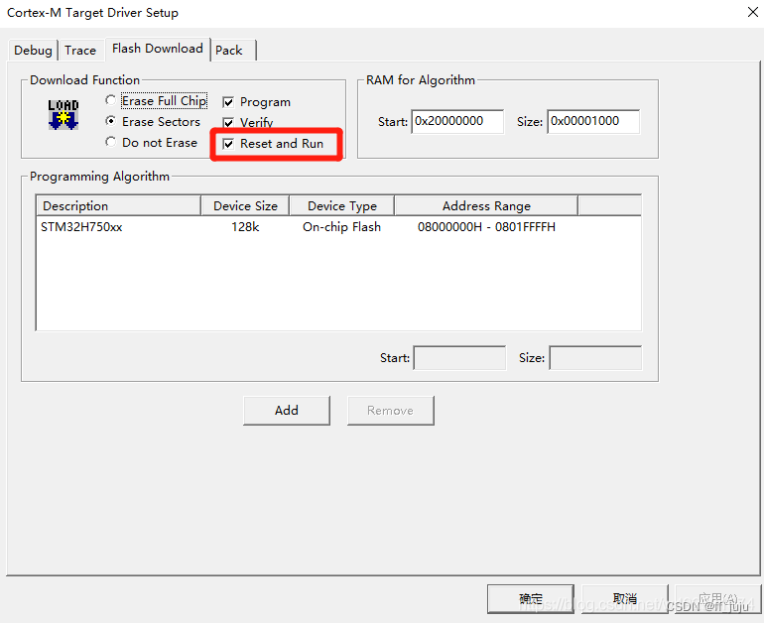Open the Trace tab
Viewport: 764px width, 623px height.
point(80,51)
